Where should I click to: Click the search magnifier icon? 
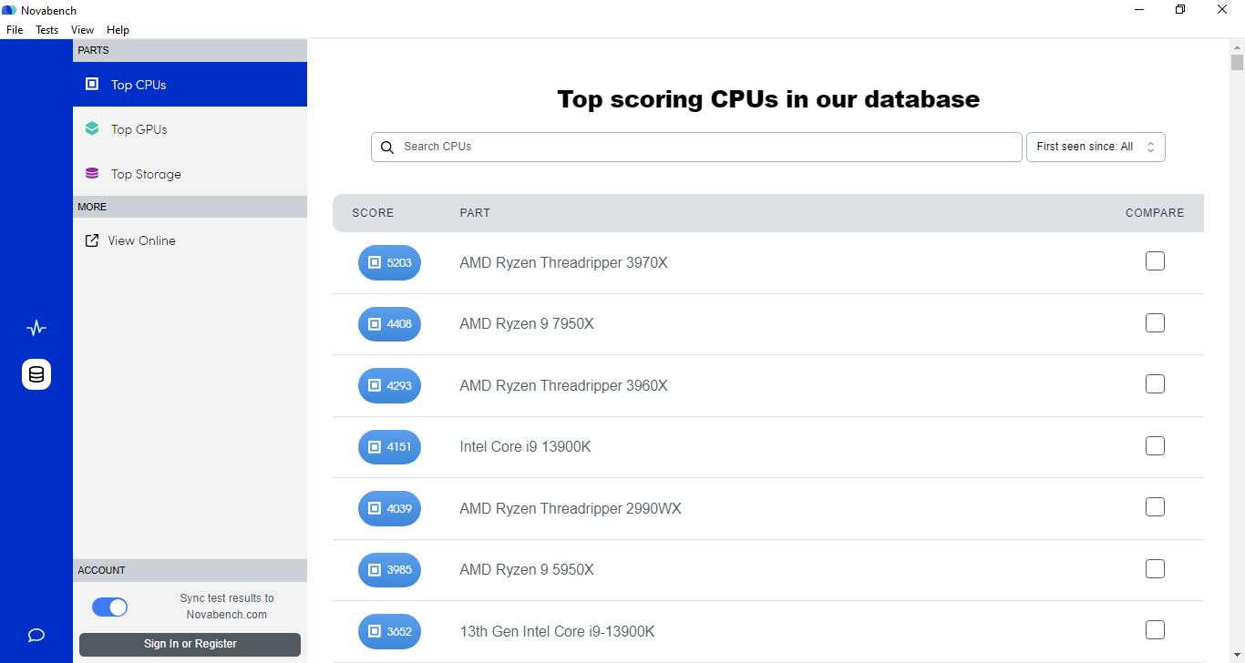pos(387,147)
